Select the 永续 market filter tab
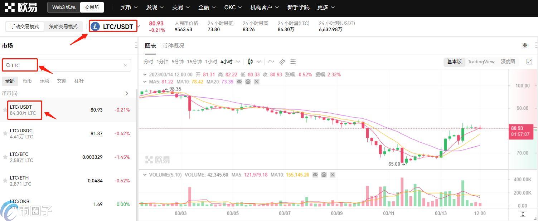This screenshot has height=221, width=538. click(x=44, y=81)
